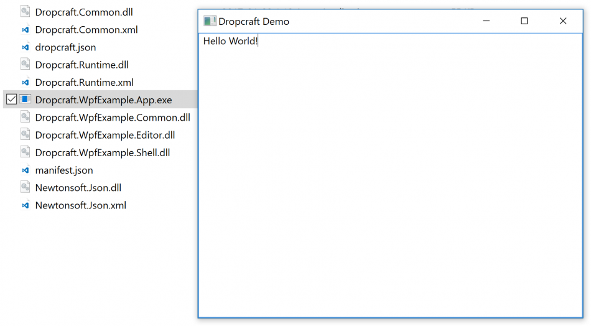Click the Dropcraft.WpfExample.Editor.dll file icon

point(26,135)
